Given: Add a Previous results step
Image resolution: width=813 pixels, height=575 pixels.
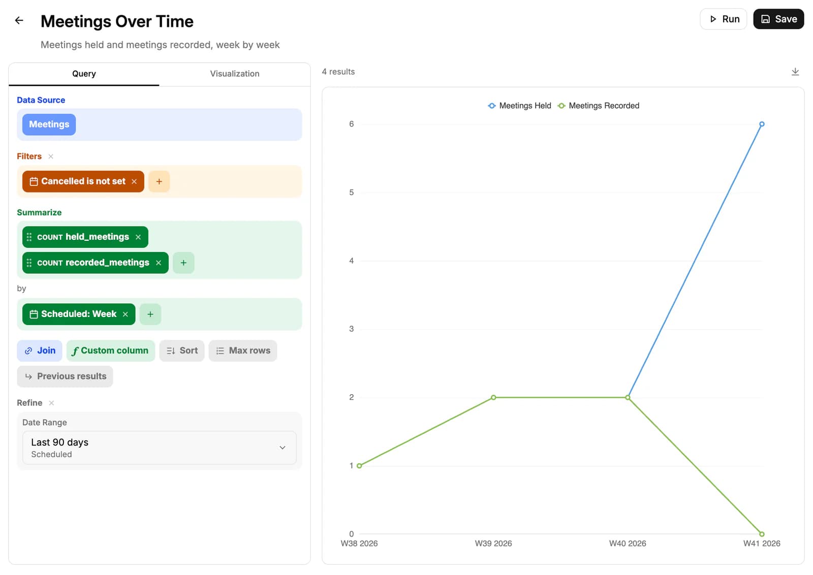Looking at the screenshot, I should (65, 376).
